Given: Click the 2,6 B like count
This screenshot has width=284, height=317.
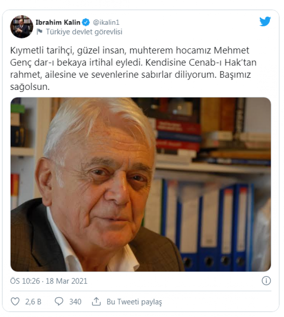Looking at the screenshot, I should point(33,302).
